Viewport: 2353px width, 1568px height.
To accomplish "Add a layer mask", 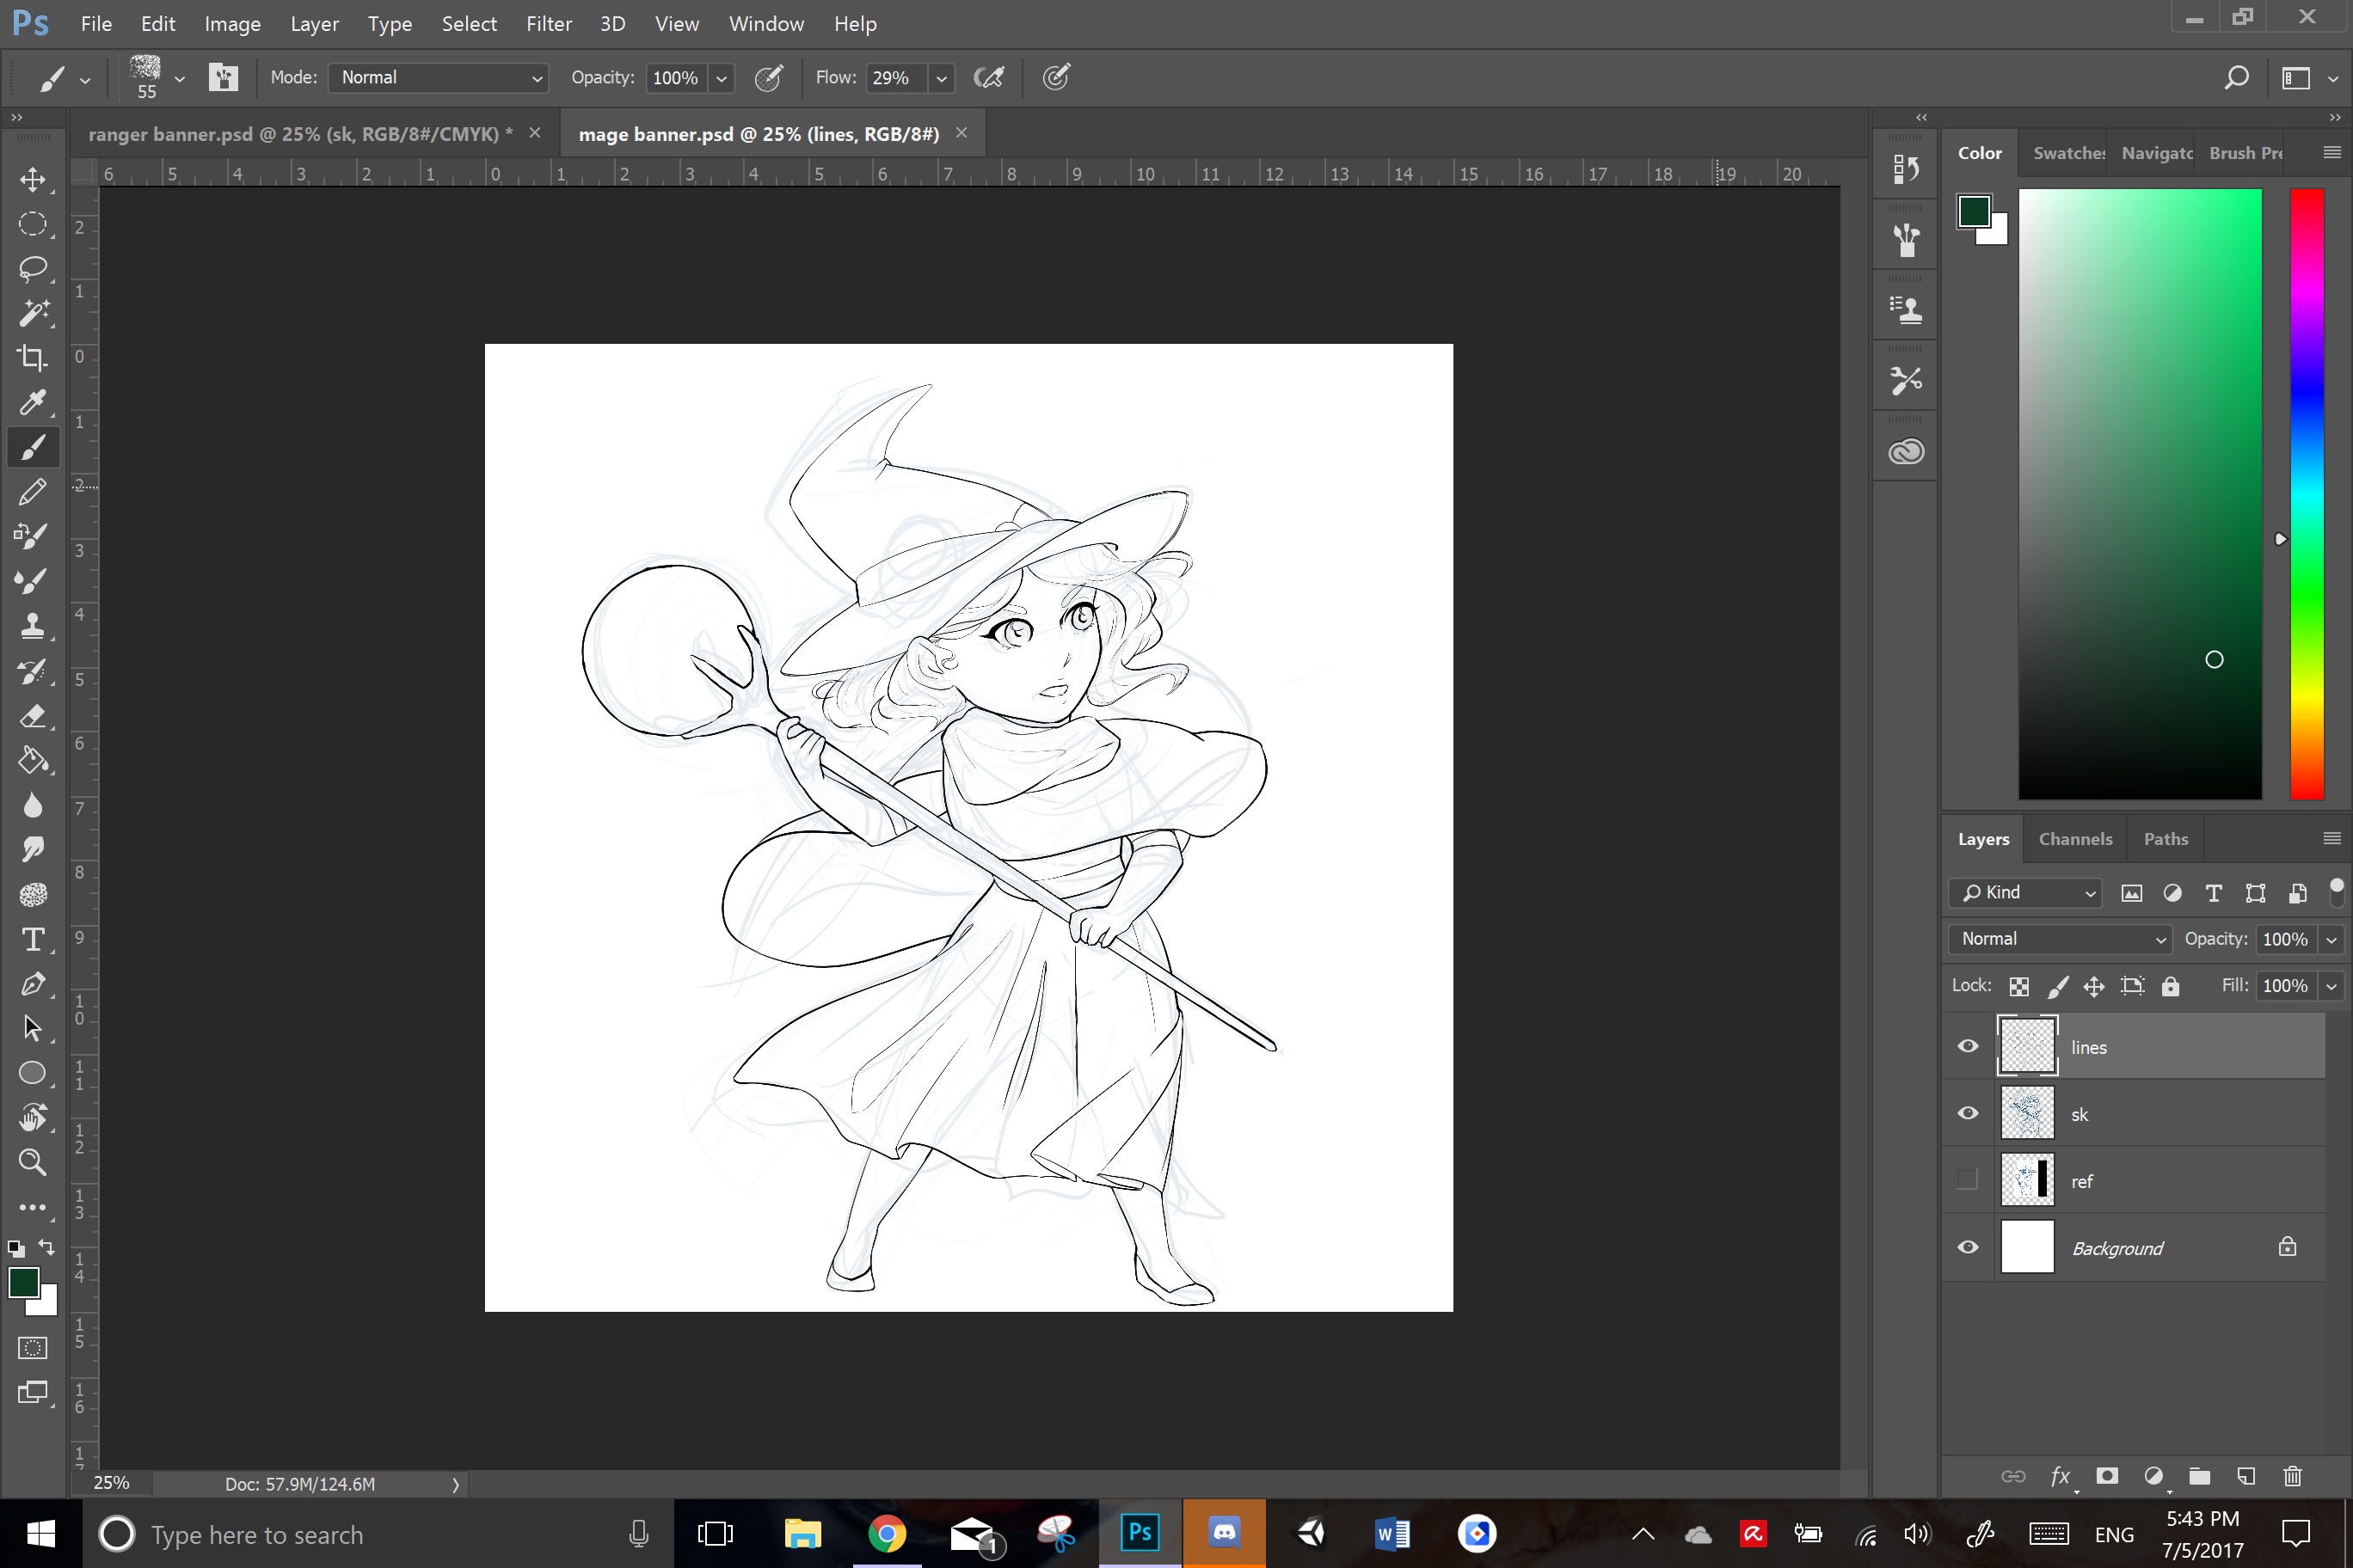I will coord(2107,1476).
